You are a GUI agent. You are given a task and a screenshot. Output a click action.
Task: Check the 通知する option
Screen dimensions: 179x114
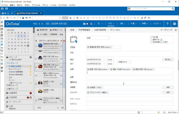click(x=151, y=40)
